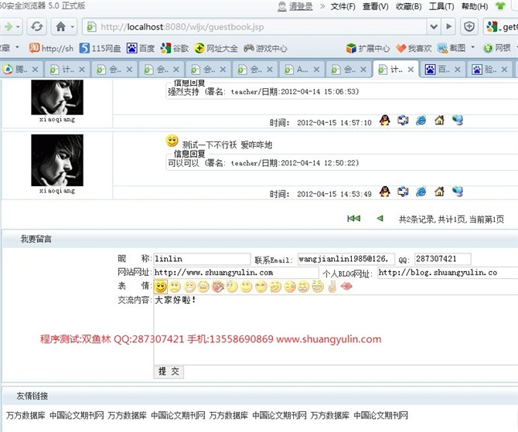Click the go/play arrow beside address bar
This screenshot has width=518, height=432.
point(448,27)
